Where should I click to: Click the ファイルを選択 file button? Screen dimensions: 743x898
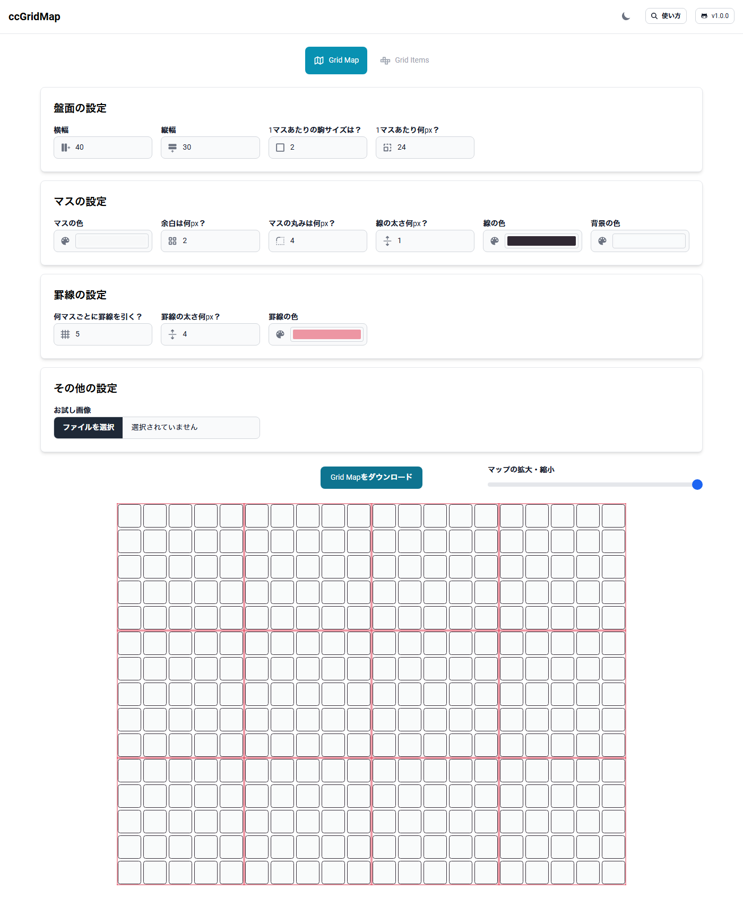[89, 428]
